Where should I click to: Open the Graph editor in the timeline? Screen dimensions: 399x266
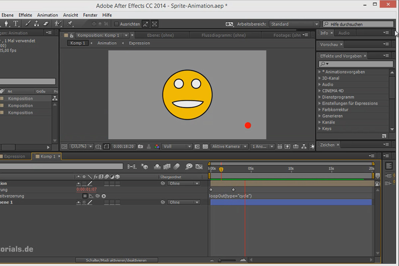[199, 167]
